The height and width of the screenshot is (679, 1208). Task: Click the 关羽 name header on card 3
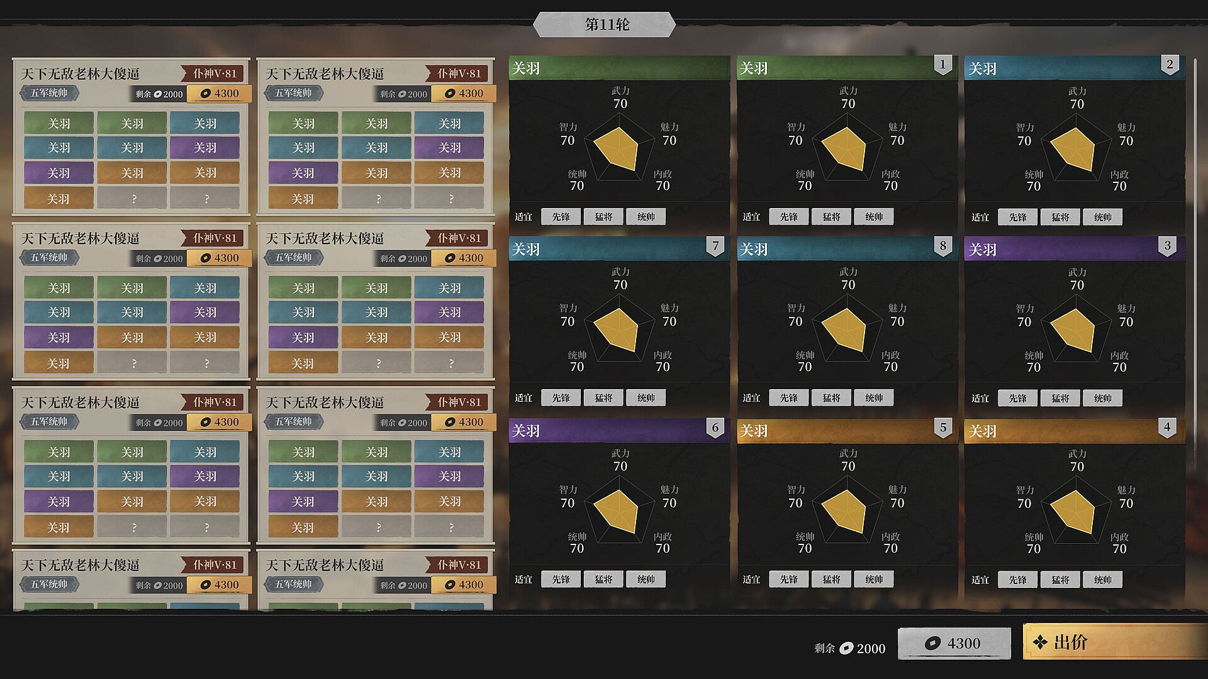coord(1075,250)
